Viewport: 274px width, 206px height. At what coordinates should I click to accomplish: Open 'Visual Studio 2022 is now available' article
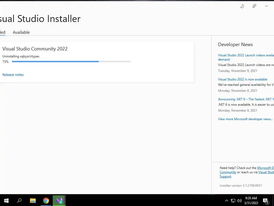click(242, 79)
